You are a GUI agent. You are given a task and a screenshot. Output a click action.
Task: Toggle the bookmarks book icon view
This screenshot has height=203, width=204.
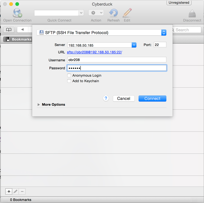[9, 30]
